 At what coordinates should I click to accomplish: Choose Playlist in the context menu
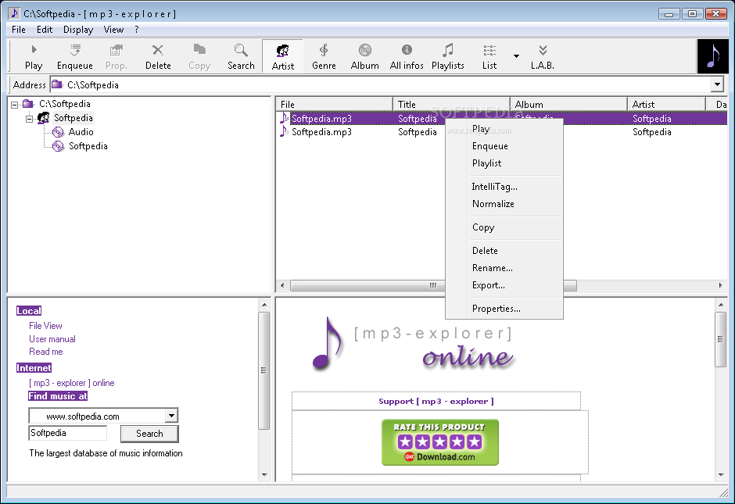pyautogui.click(x=504, y=163)
